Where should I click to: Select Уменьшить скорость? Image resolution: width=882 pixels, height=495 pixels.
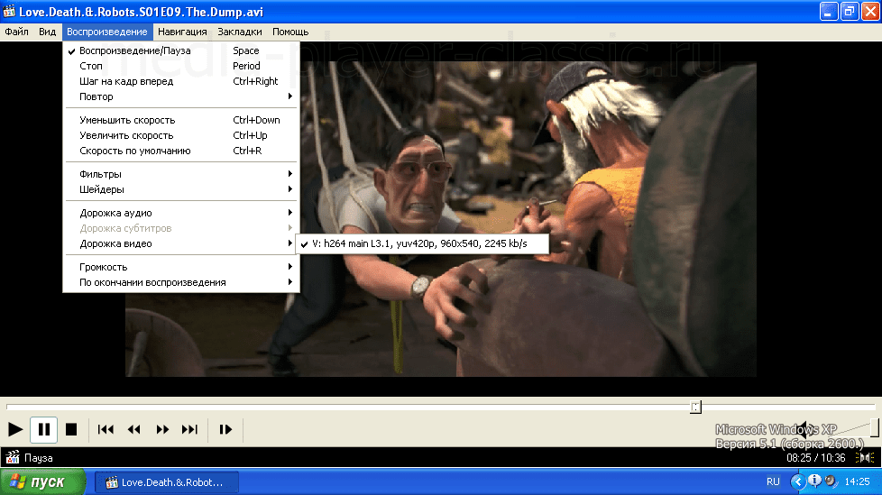click(x=181, y=120)
